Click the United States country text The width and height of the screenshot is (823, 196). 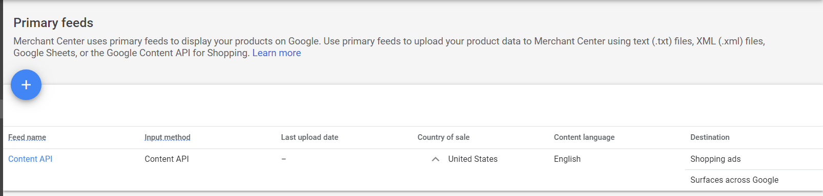[473, 159]
